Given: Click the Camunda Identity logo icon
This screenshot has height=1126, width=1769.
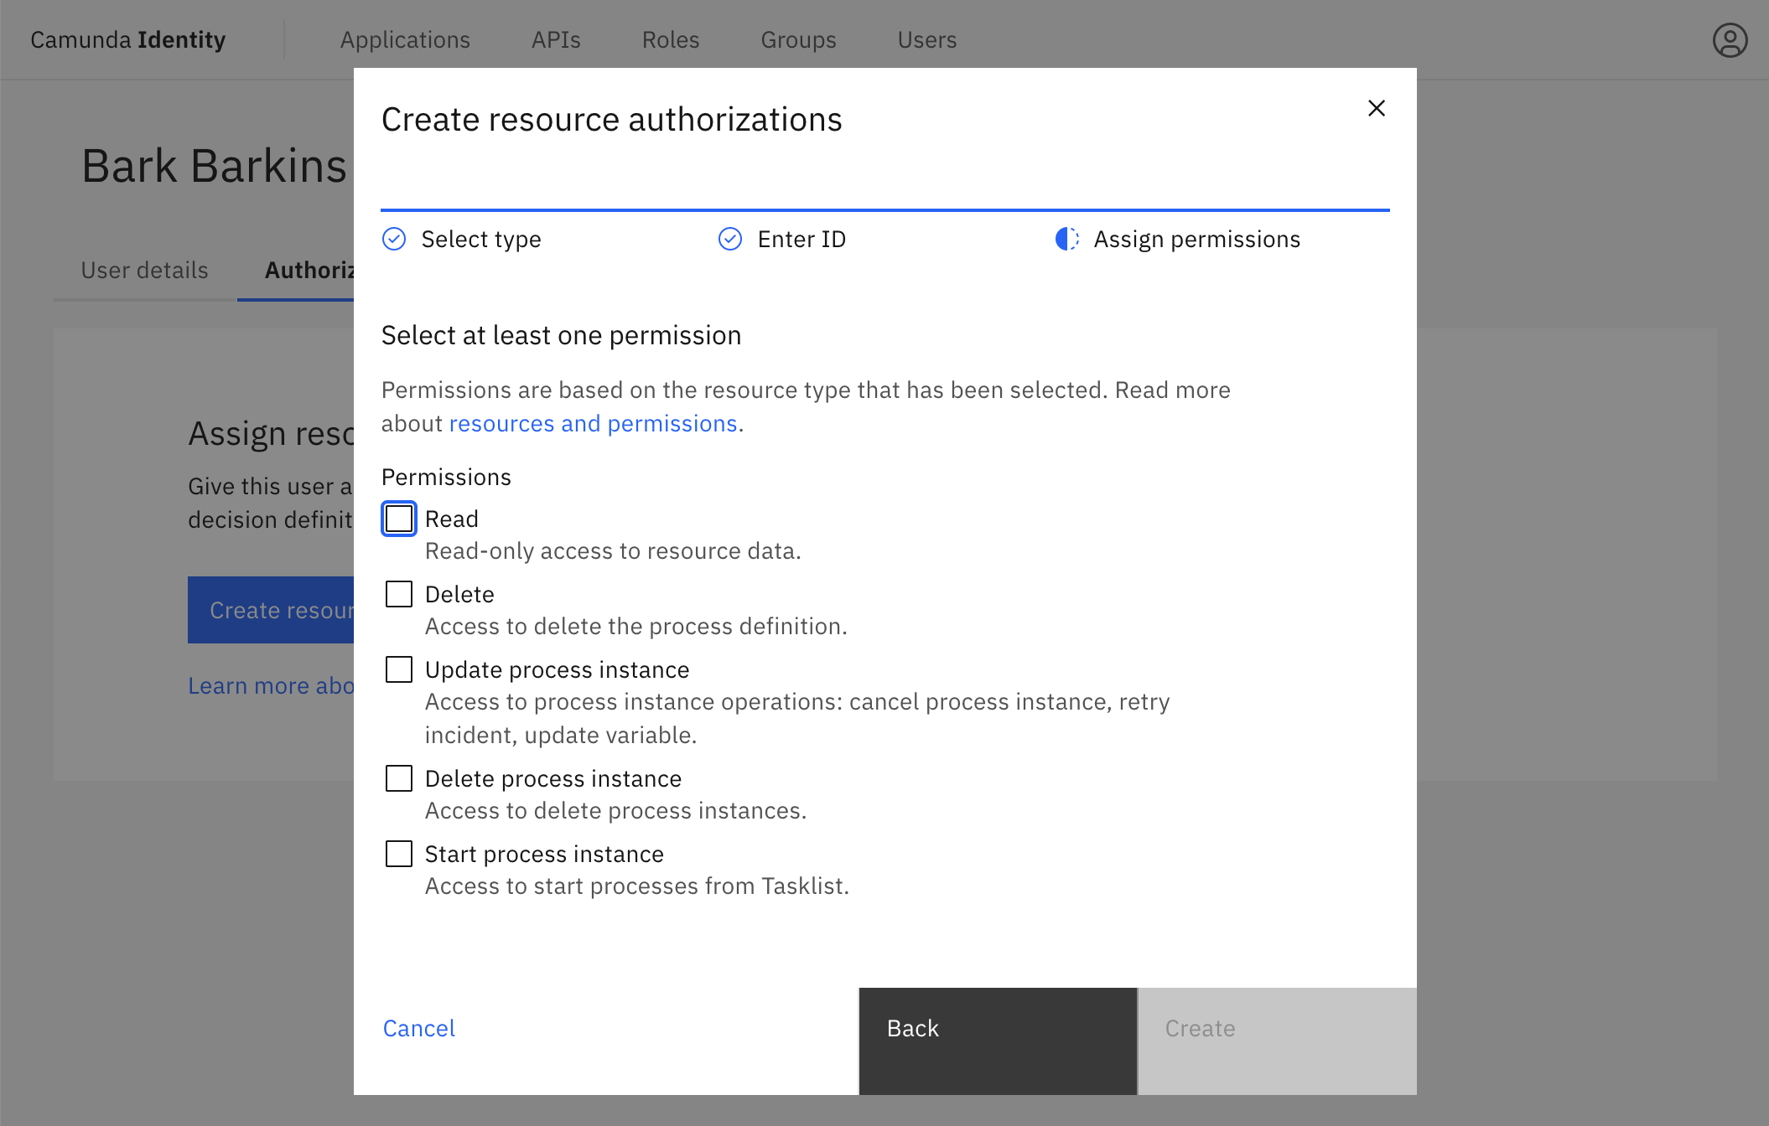Looking at the screenshot, I should click(x=127, y=39).
